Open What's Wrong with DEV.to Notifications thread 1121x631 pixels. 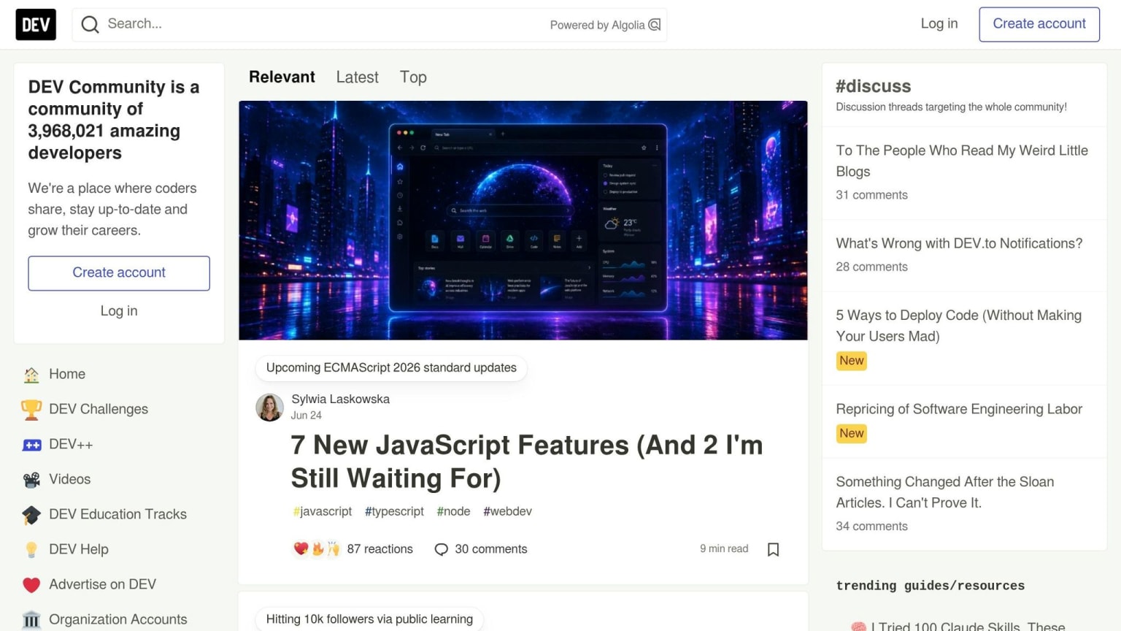(x=959, y=243)
